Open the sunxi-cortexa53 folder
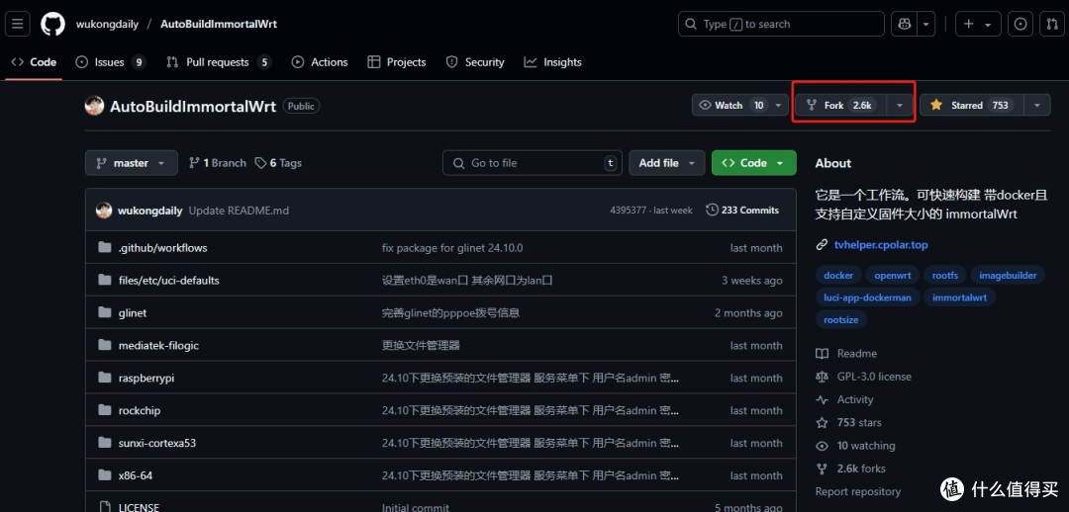 coord(157,443)
